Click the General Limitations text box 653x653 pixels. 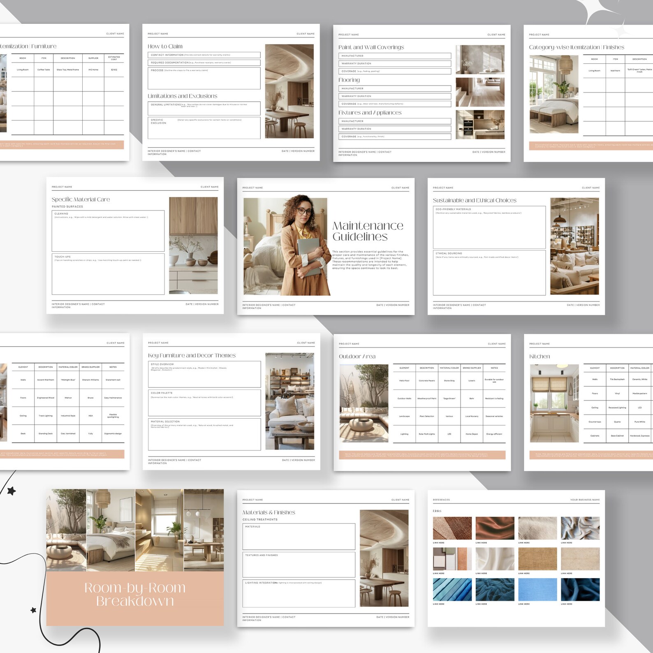click(x=204, y=108)
